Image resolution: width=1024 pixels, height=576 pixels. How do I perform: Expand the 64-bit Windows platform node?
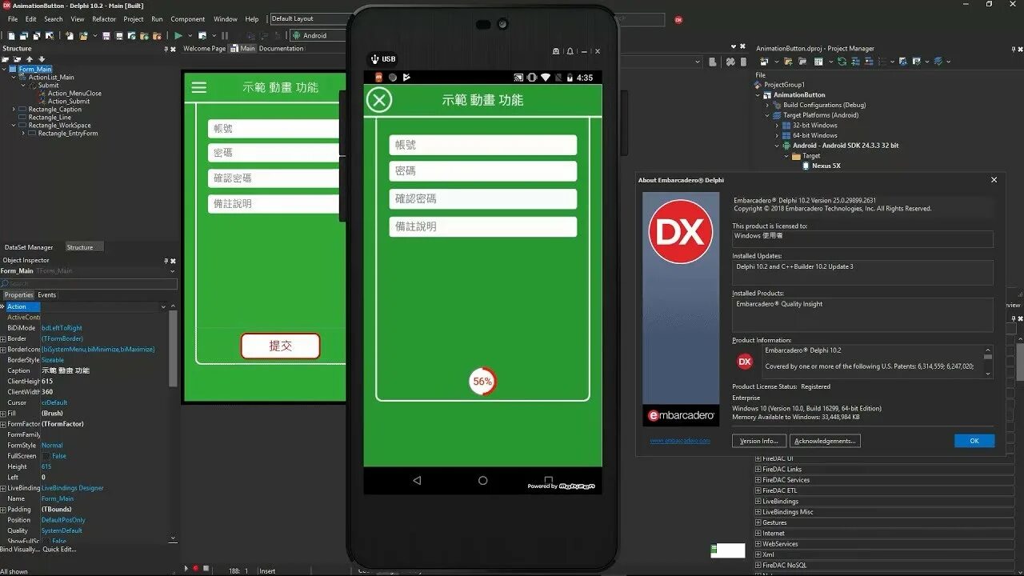coord(777,135)
